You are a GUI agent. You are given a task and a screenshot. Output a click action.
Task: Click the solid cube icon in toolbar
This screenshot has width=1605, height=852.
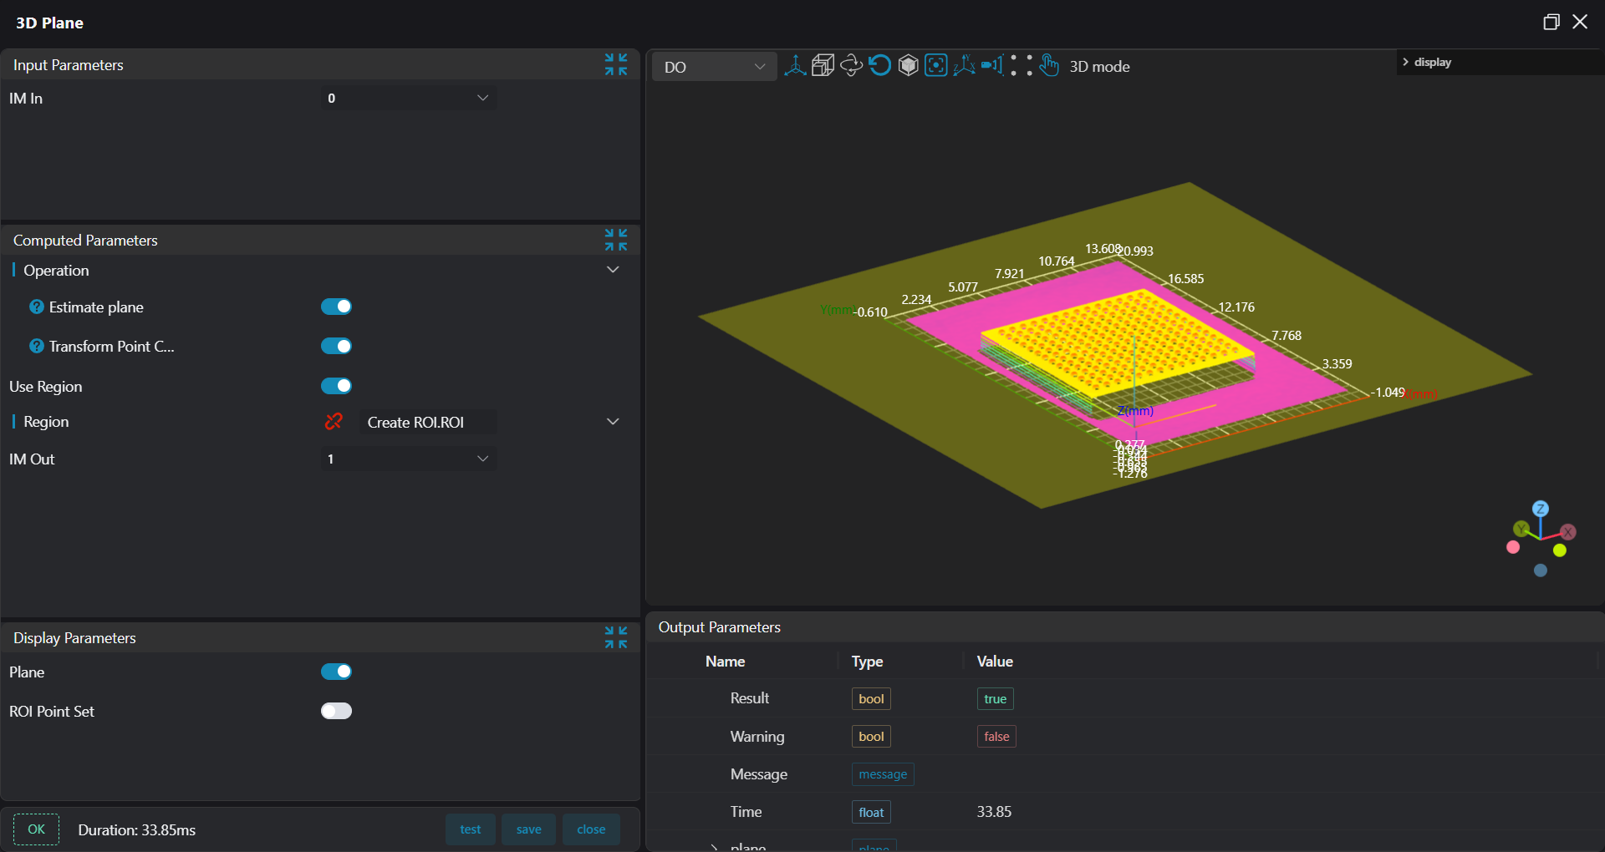pos(908,66)
